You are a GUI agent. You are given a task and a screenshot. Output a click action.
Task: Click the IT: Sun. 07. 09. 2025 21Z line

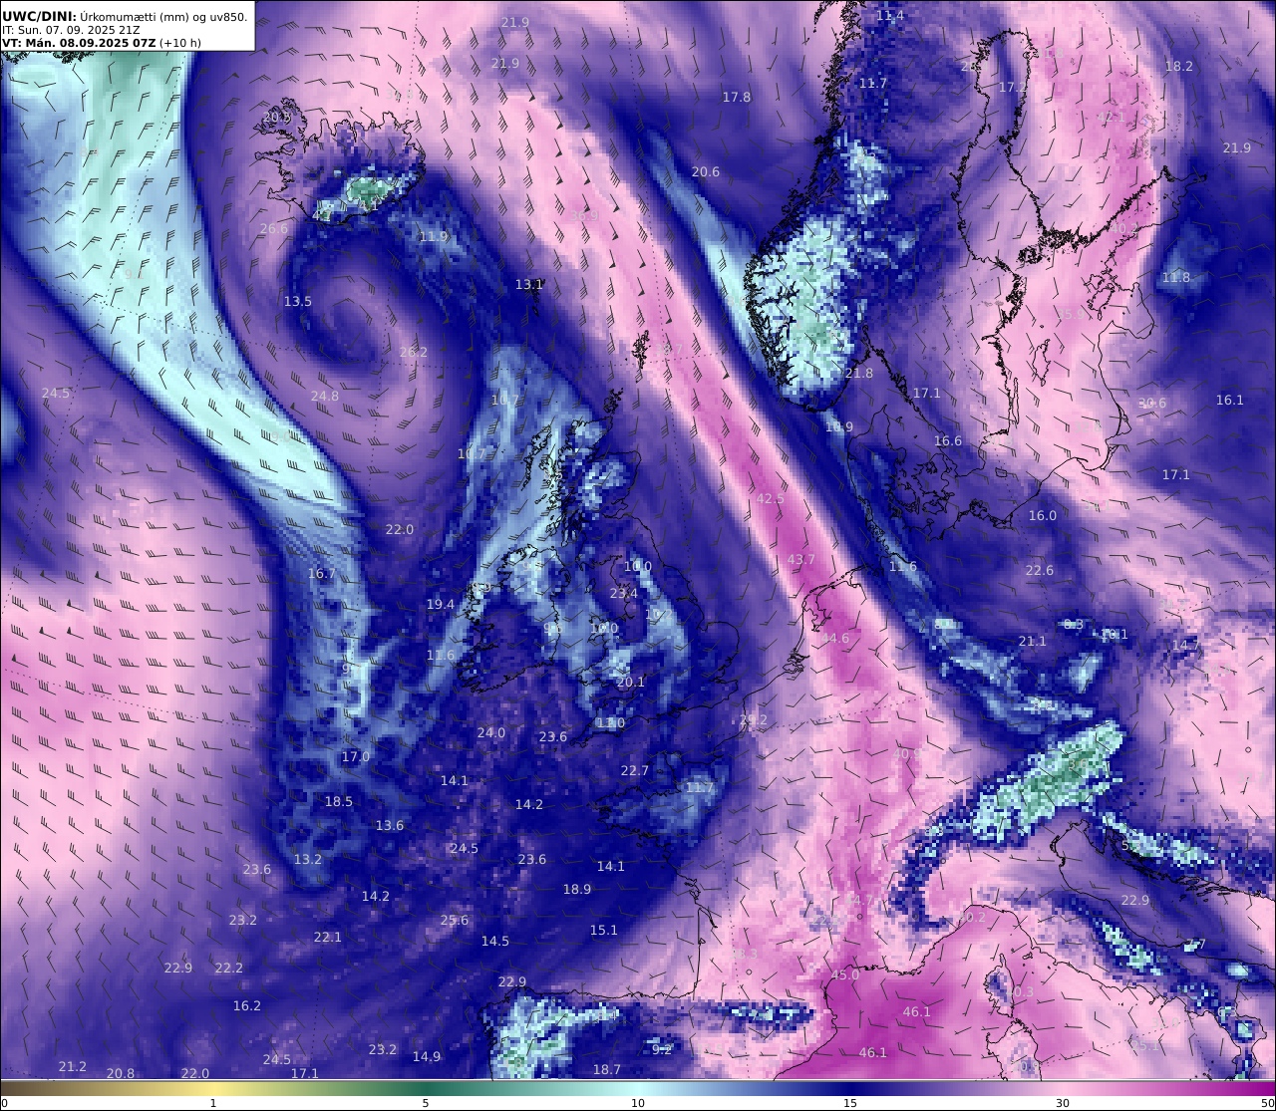(71, 30)
